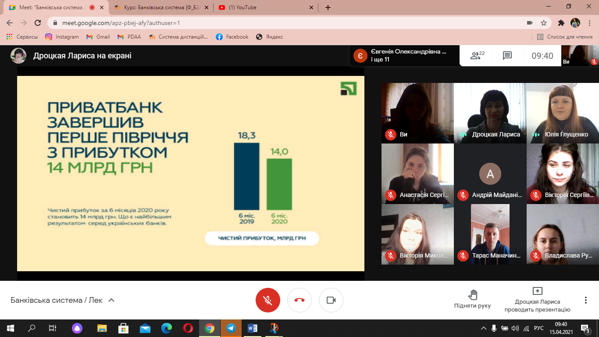Open the Gmail bookmark
This screenshot has width=599, height=337.
pyautogui.click(x=98, y=37)
